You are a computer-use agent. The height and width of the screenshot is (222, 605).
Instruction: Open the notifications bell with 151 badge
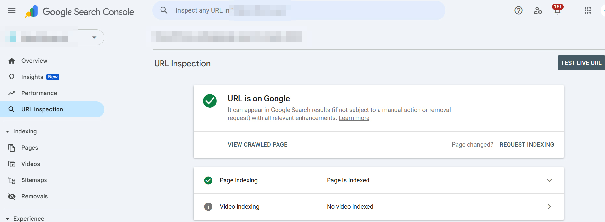[557, 10]
